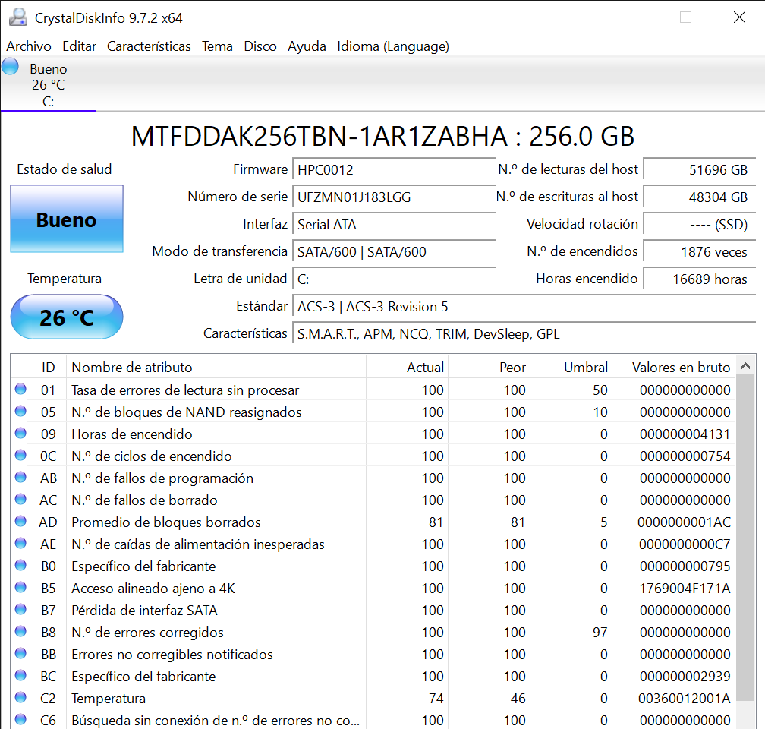This screenshot has height=729, width=765.
Task: Click the 26 °C temperature indicator button
Action: 66,317
